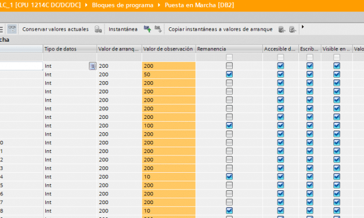
Task: Select observation value 200 in the first row
Action: tap(168, 66)
